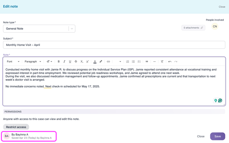Screen dimensions: 229x143
Task: Open the Paragraph style dropdown
Action: point(33,62)
